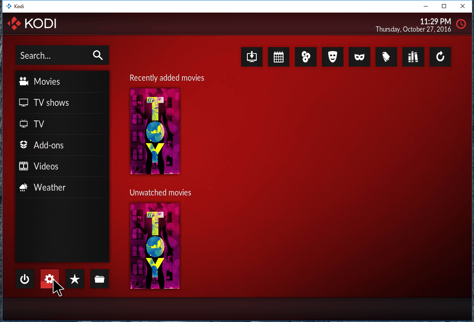Maximize the Kodi window
This screenshot has width=474, height=322.
tap(444, 6)
